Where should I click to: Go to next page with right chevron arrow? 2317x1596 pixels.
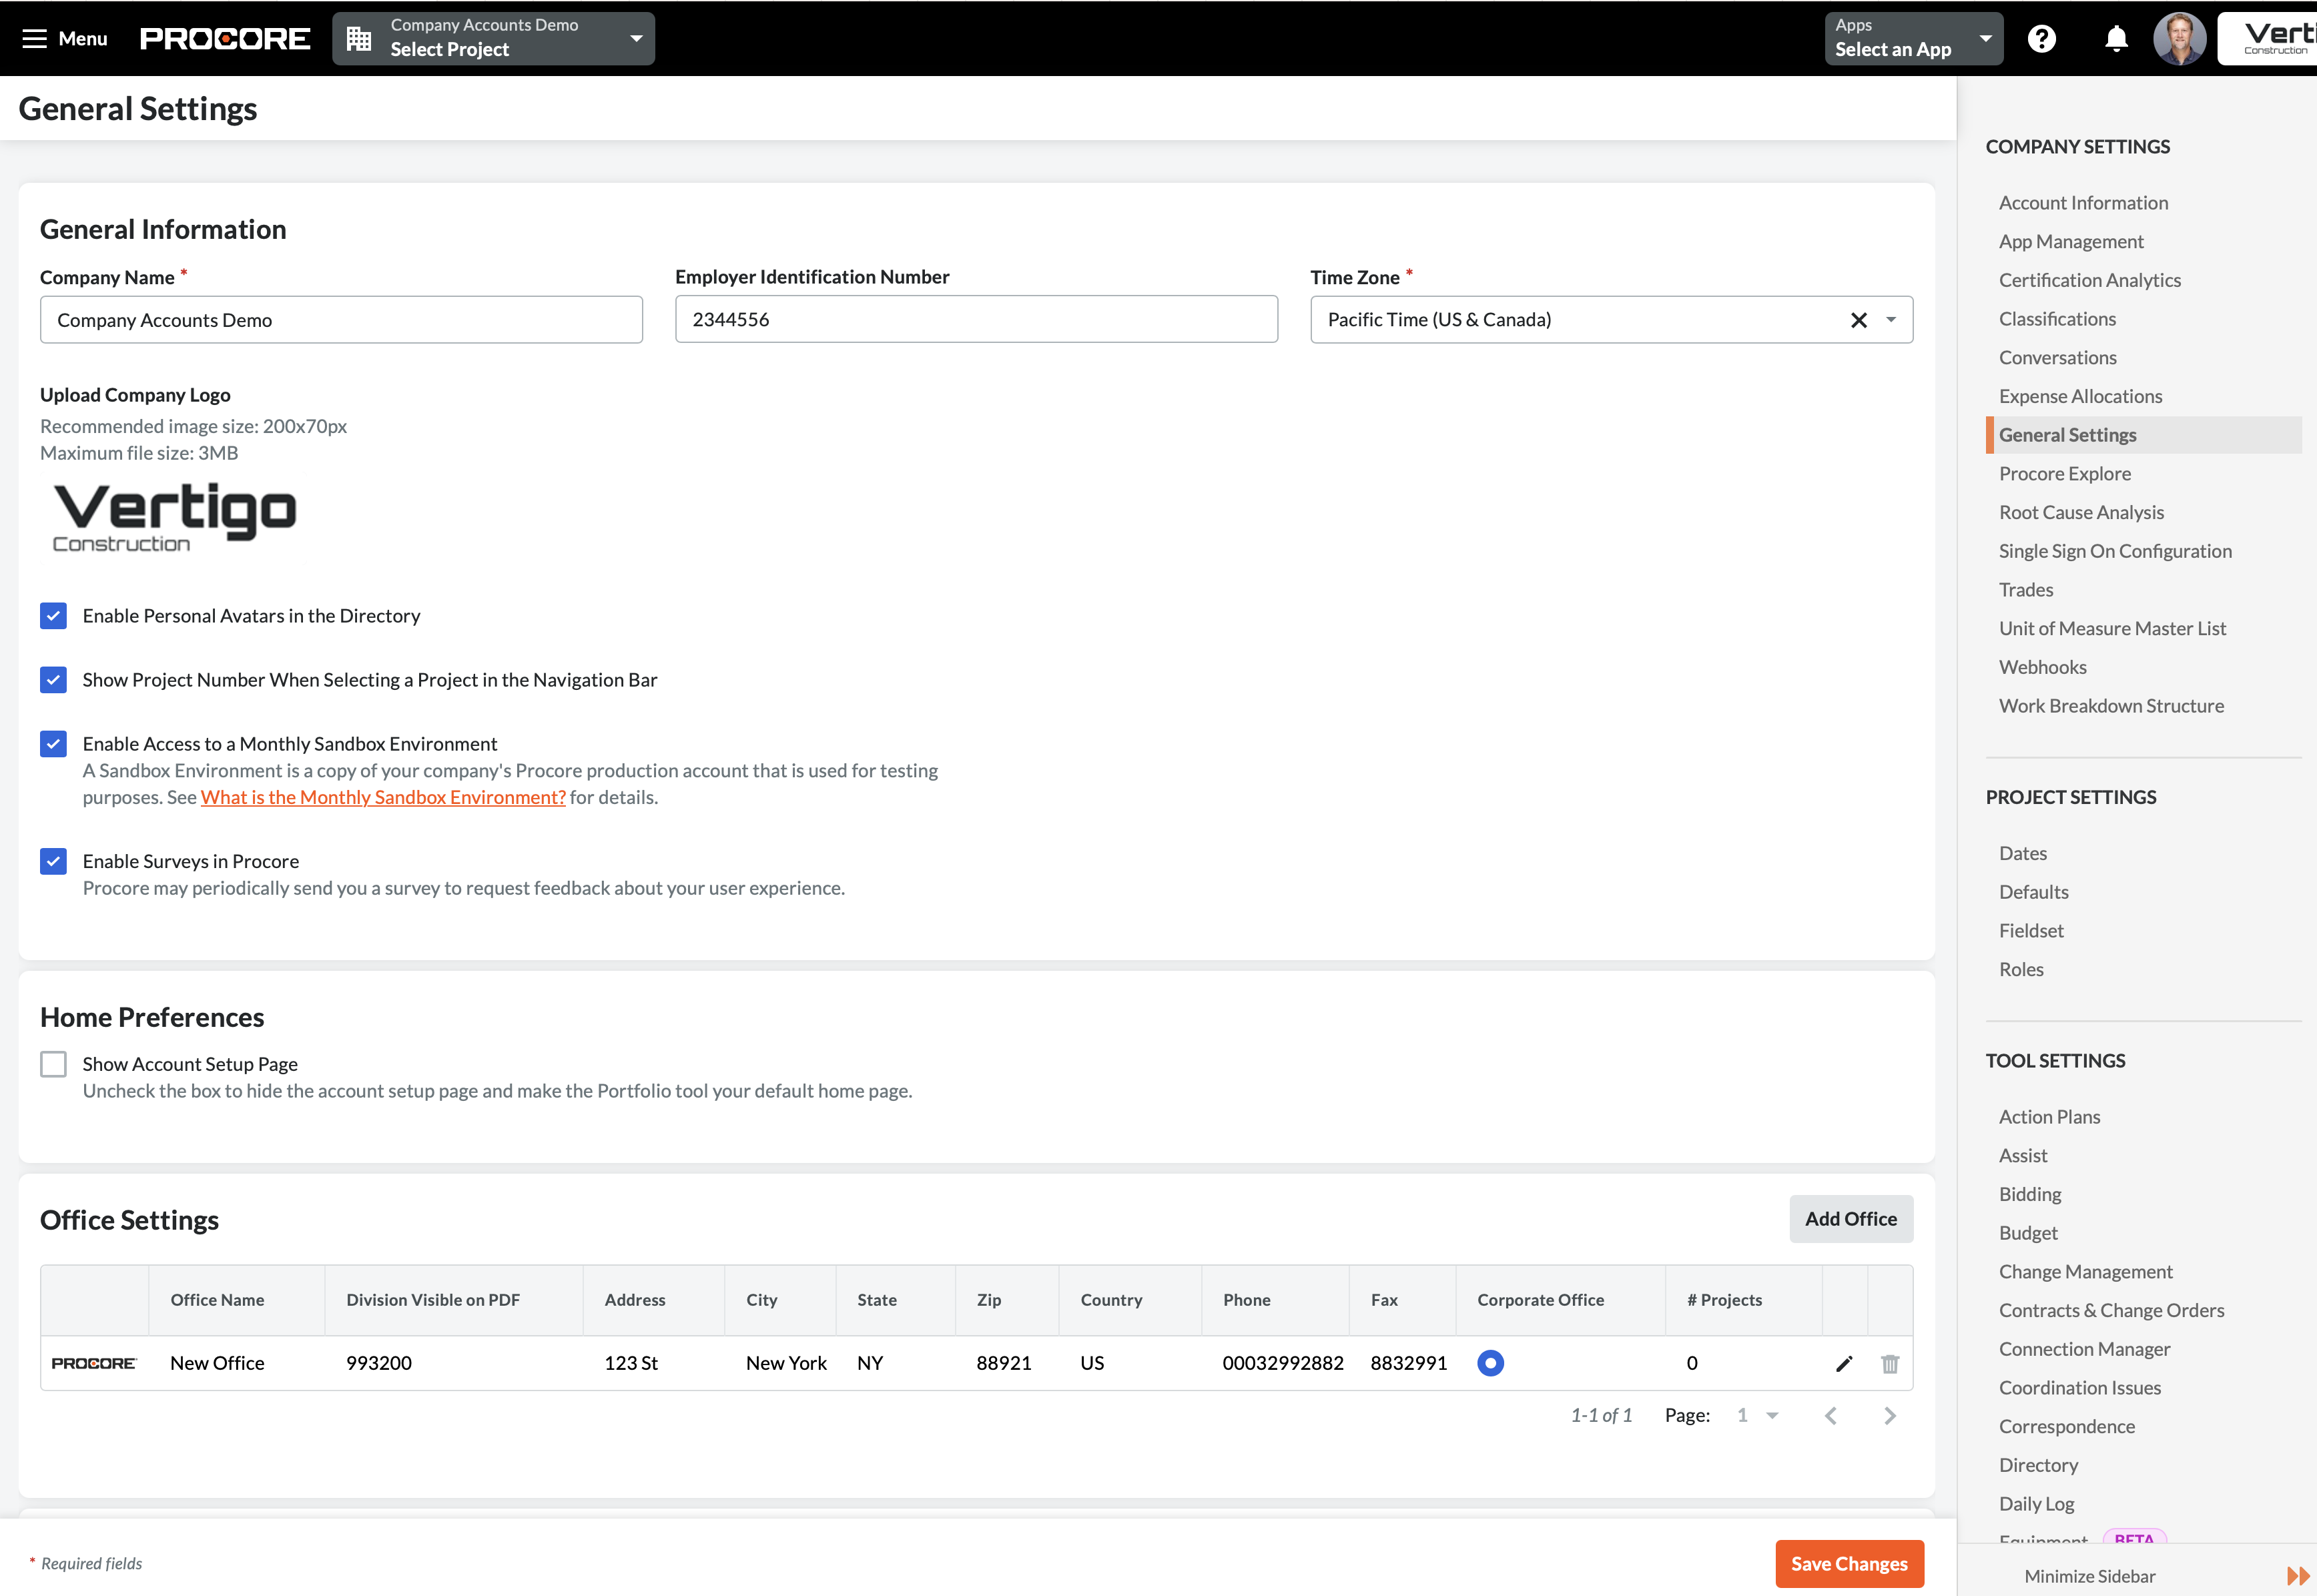1889,1415
